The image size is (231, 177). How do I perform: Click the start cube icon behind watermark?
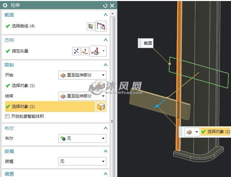coord(101,86)
